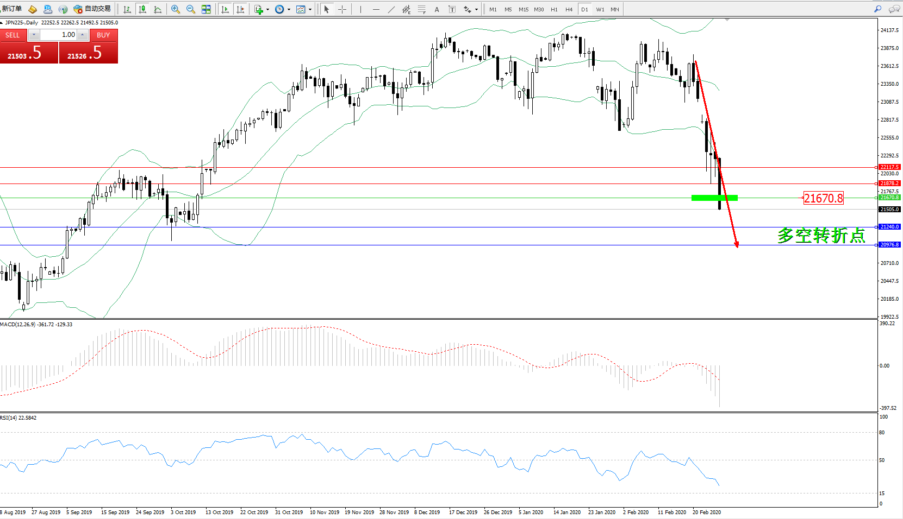
Task: Select the crosshair tool
Action: point(342,9)
